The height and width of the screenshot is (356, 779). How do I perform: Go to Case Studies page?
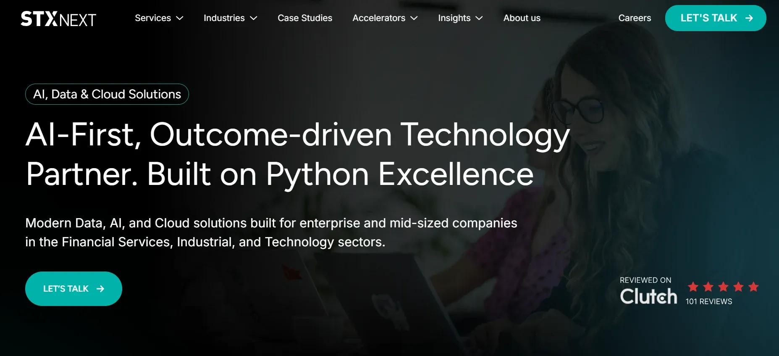(305, 18)
